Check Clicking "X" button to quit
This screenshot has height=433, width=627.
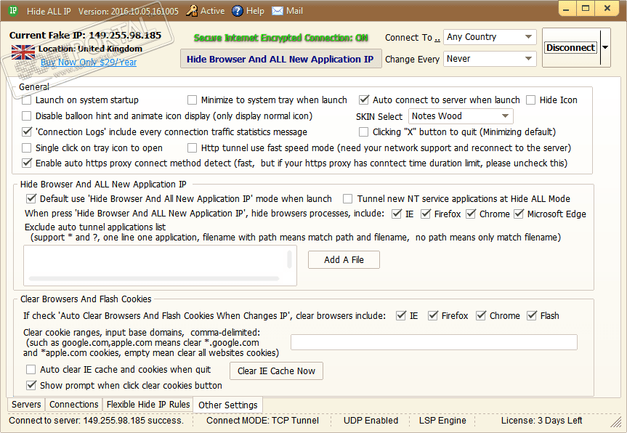363,132
